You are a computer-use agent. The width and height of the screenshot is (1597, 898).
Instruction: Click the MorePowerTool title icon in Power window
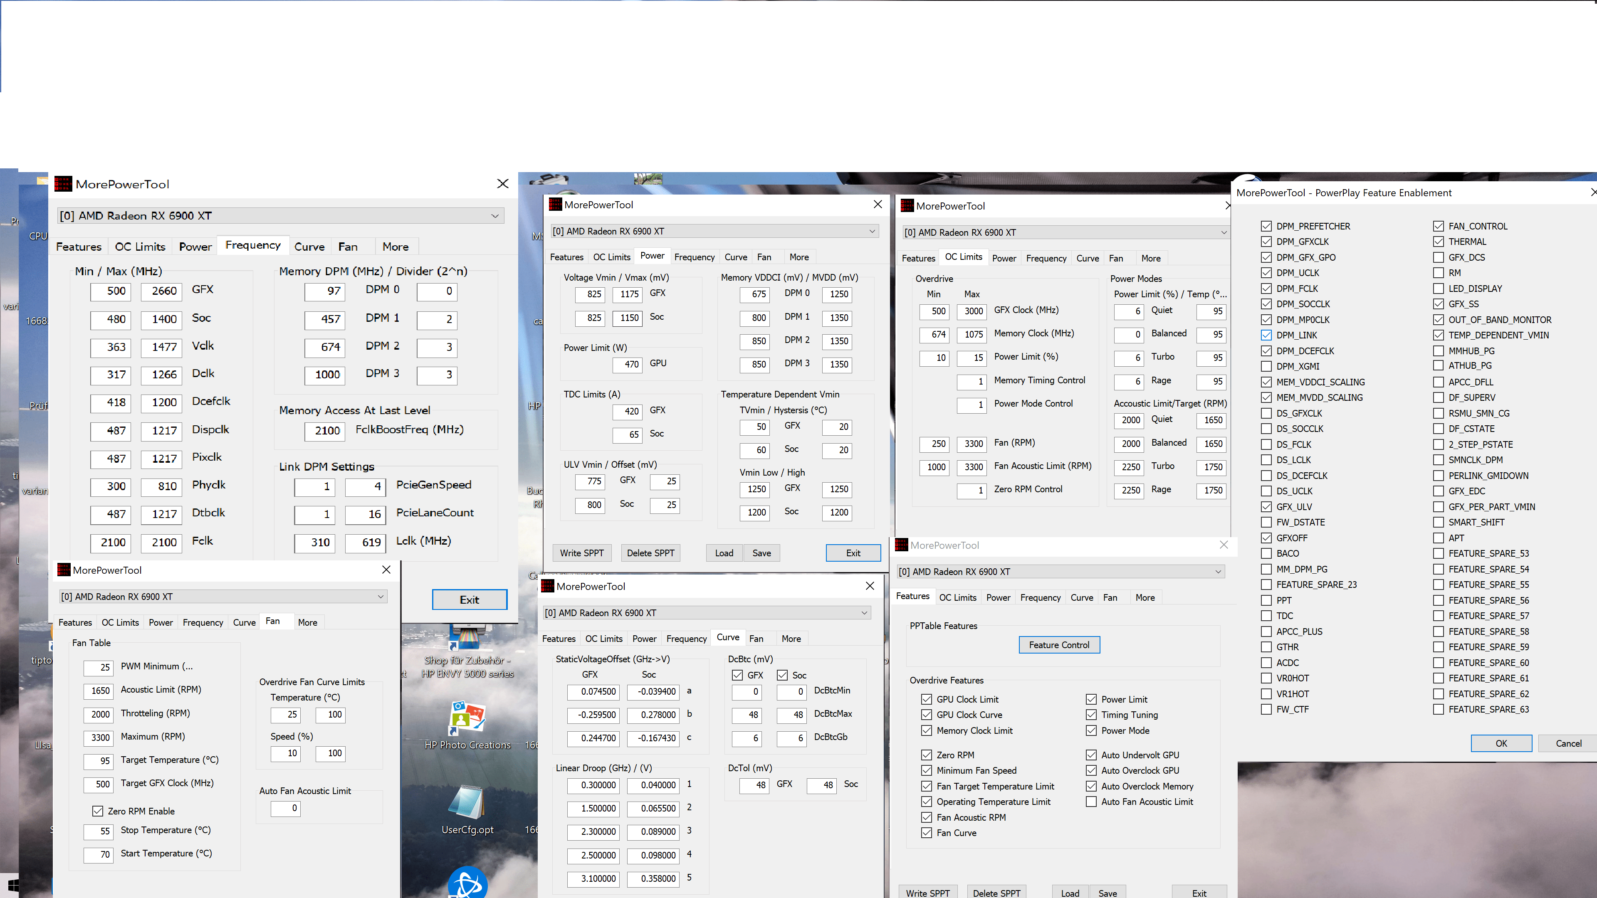[556, 205]
